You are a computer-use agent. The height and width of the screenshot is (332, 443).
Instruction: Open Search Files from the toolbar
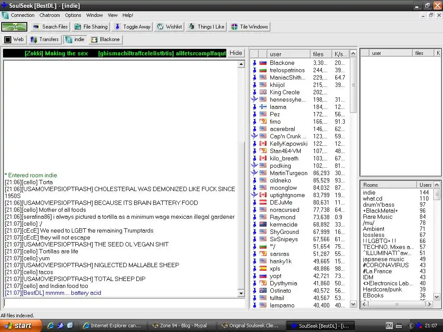click(50, 27)
